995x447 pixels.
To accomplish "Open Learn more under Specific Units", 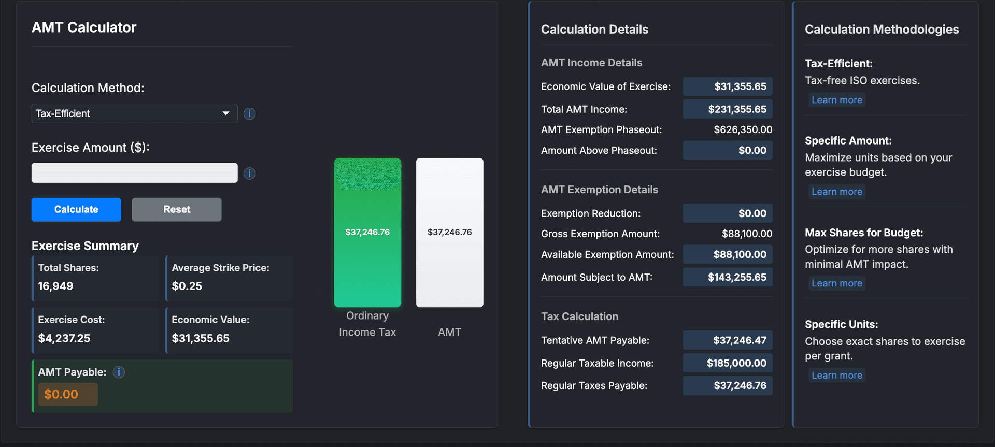I will pyautogui.click(x=836, y=376).
